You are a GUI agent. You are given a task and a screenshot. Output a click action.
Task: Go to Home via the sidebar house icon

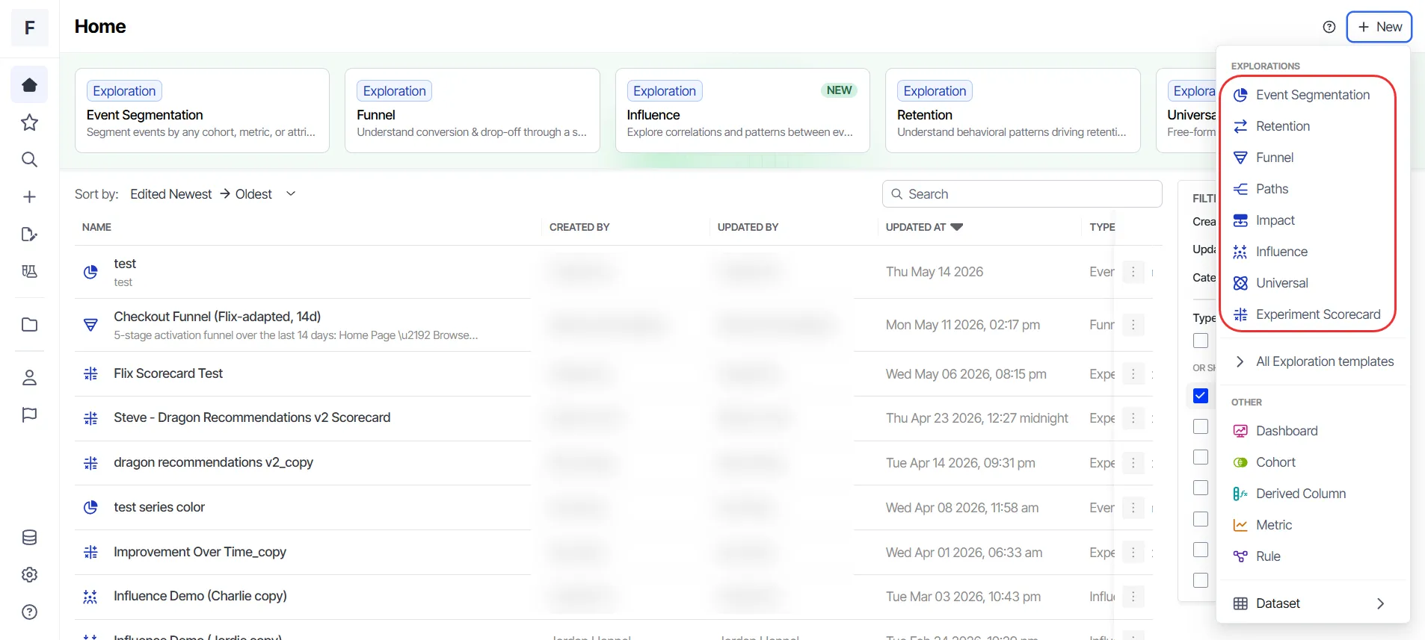point(29,85)
